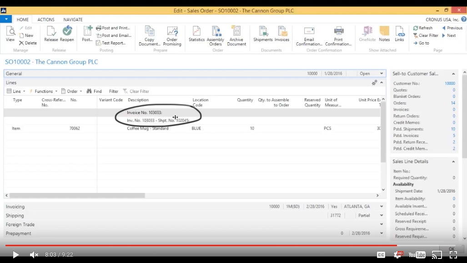
Task: Refresh the sales order page
Action: point(422,28)
